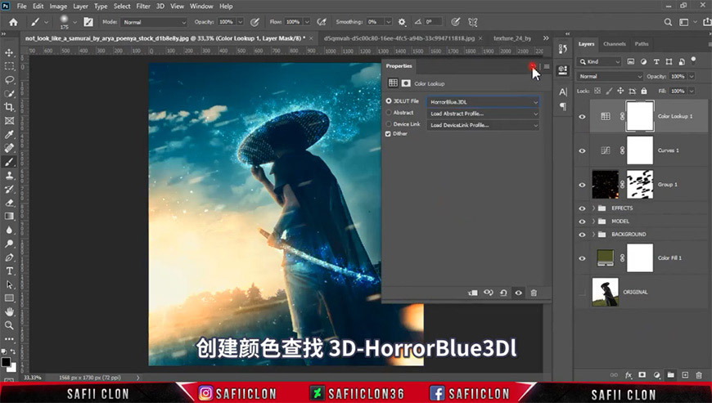Select the Device Link radio button
Screen dimensions: 712x403
(x=389, y=123)
